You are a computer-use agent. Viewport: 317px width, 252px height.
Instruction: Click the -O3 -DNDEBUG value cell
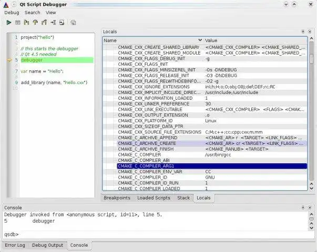click(221, 76)
